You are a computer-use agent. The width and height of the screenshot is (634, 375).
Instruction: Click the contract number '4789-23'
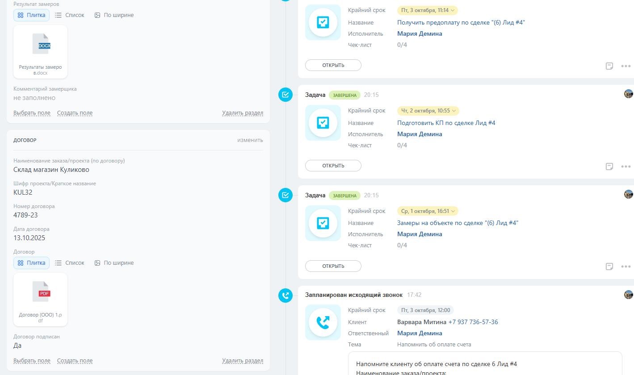coord(25,215)
